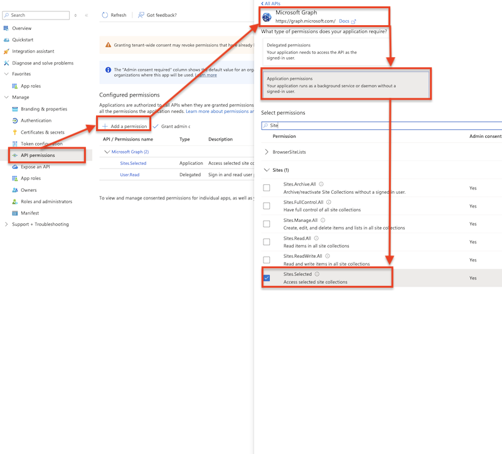The width and height of the screenshot is (502, 454).
Task: Open Owners in the sidebar
Action: (x=29, y=190)
